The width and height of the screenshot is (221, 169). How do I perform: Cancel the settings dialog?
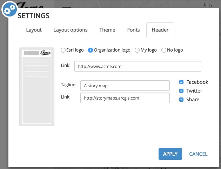(x=198, y=154)
